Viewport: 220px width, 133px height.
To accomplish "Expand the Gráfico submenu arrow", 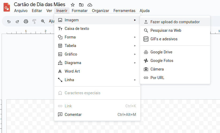I will click(135, 54).
